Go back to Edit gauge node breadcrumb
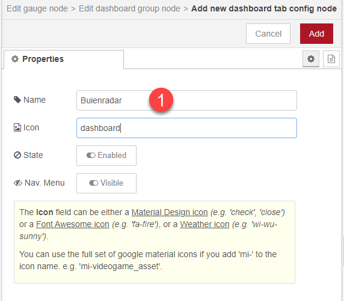Viewport: 344px width, 301px height. (x=37, y=8)
